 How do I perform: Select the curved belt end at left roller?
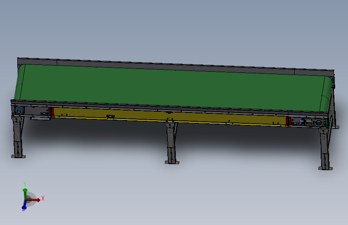[x=20, y=82]
